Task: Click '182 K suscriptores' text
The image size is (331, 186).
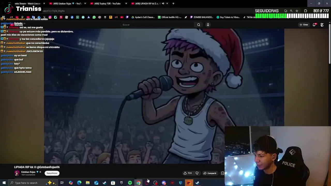Action: (28, 175)
